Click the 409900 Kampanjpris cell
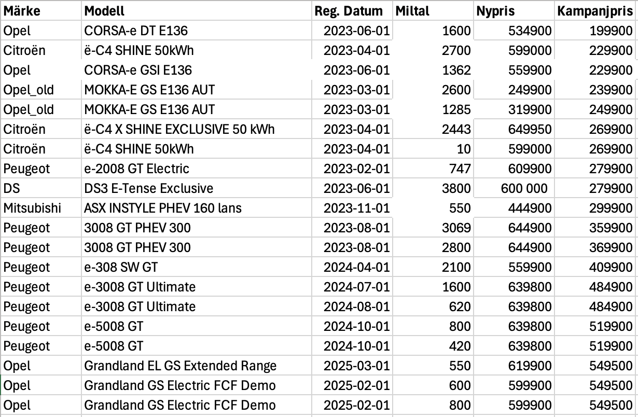Image resolution: width=638 pixels, height=417 pixels. coord(595,267)
